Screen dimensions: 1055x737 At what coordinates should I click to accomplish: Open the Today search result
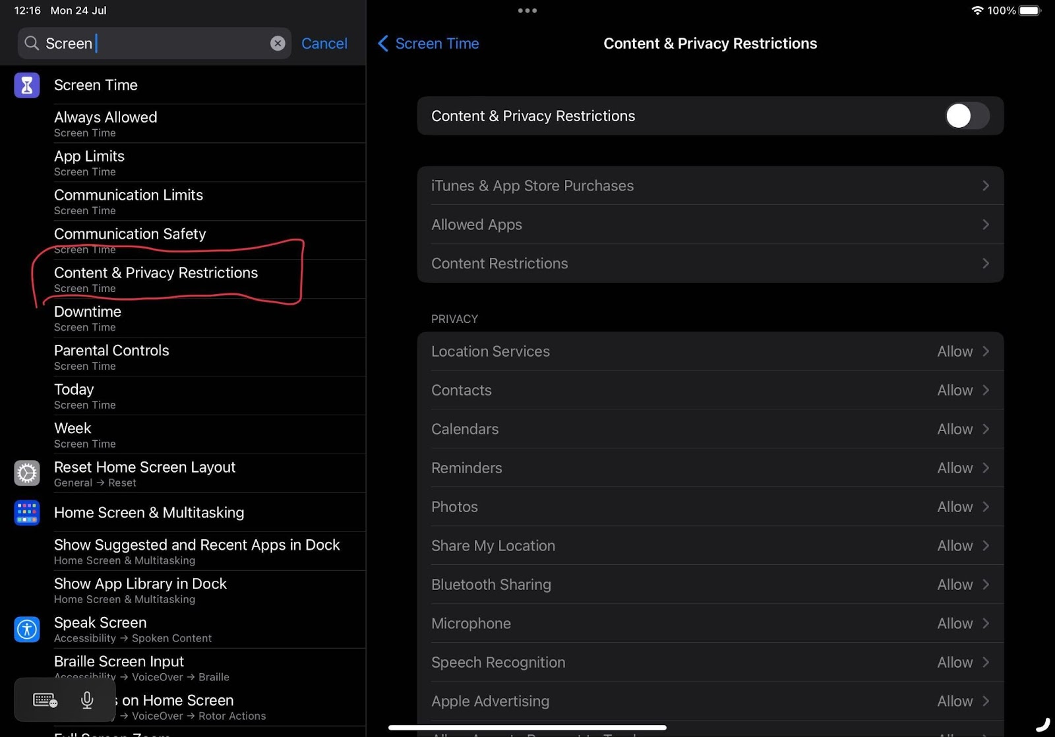point(183,396)
